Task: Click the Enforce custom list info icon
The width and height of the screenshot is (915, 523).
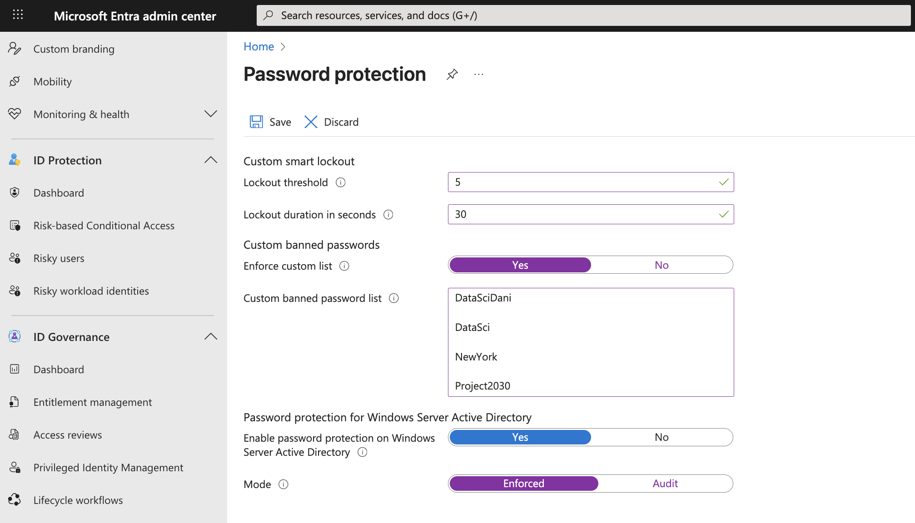Action: point(344,266)
